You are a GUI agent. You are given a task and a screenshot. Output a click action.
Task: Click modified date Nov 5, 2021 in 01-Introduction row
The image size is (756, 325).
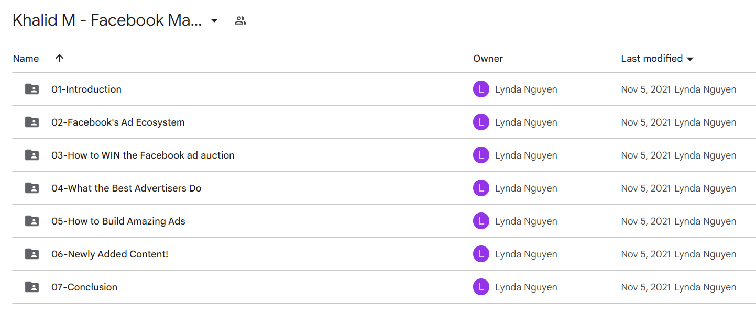646,89
